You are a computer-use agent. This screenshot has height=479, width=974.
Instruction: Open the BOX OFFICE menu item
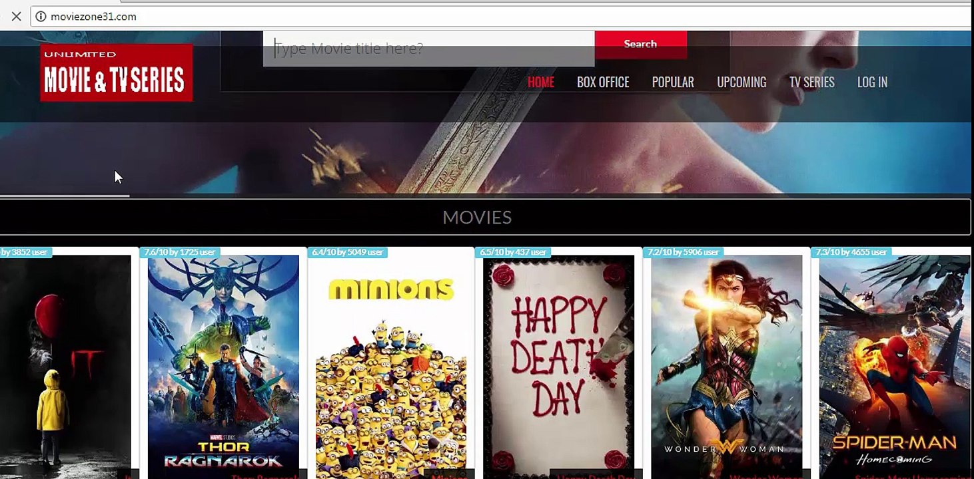[x=603, y=82]
